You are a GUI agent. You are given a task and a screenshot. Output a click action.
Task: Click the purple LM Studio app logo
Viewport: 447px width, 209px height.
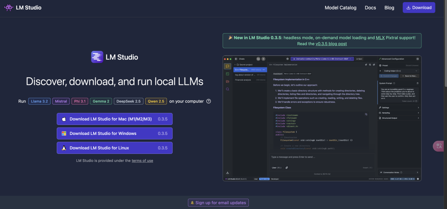[97, 57]
